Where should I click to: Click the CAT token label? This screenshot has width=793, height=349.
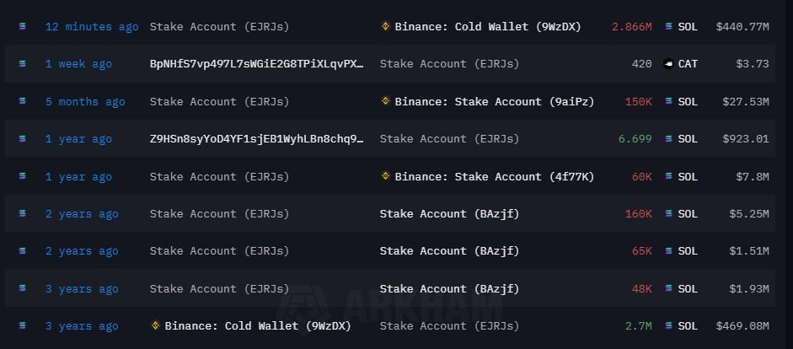(688, 64)
